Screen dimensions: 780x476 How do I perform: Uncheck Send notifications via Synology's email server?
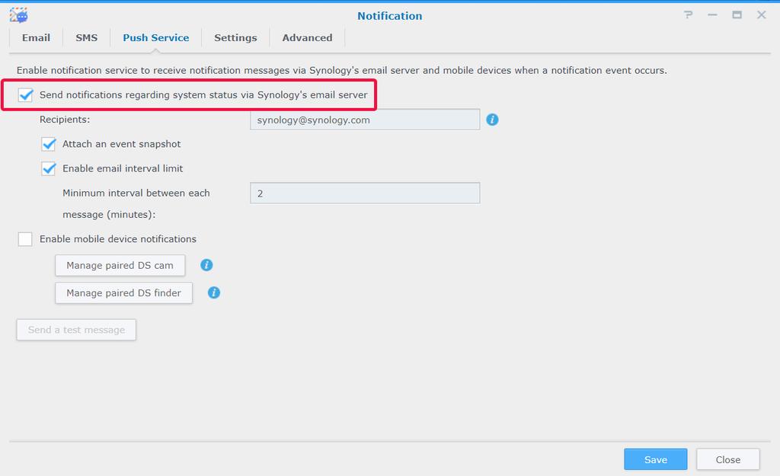[x=25, y=95]
